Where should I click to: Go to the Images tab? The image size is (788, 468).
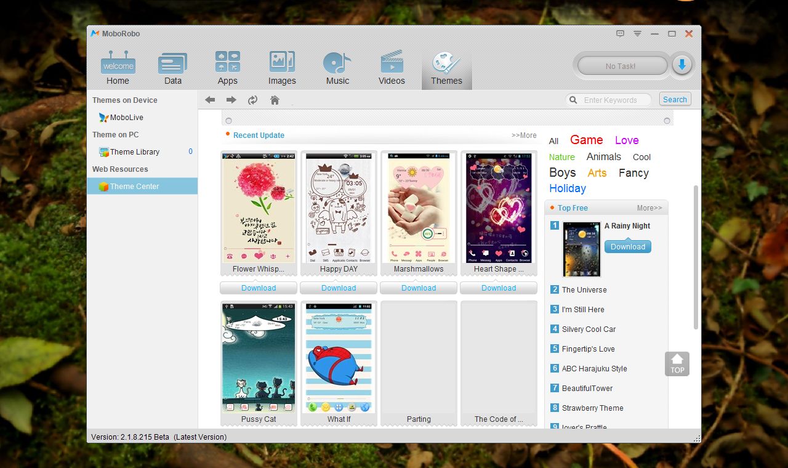[282, 68]
